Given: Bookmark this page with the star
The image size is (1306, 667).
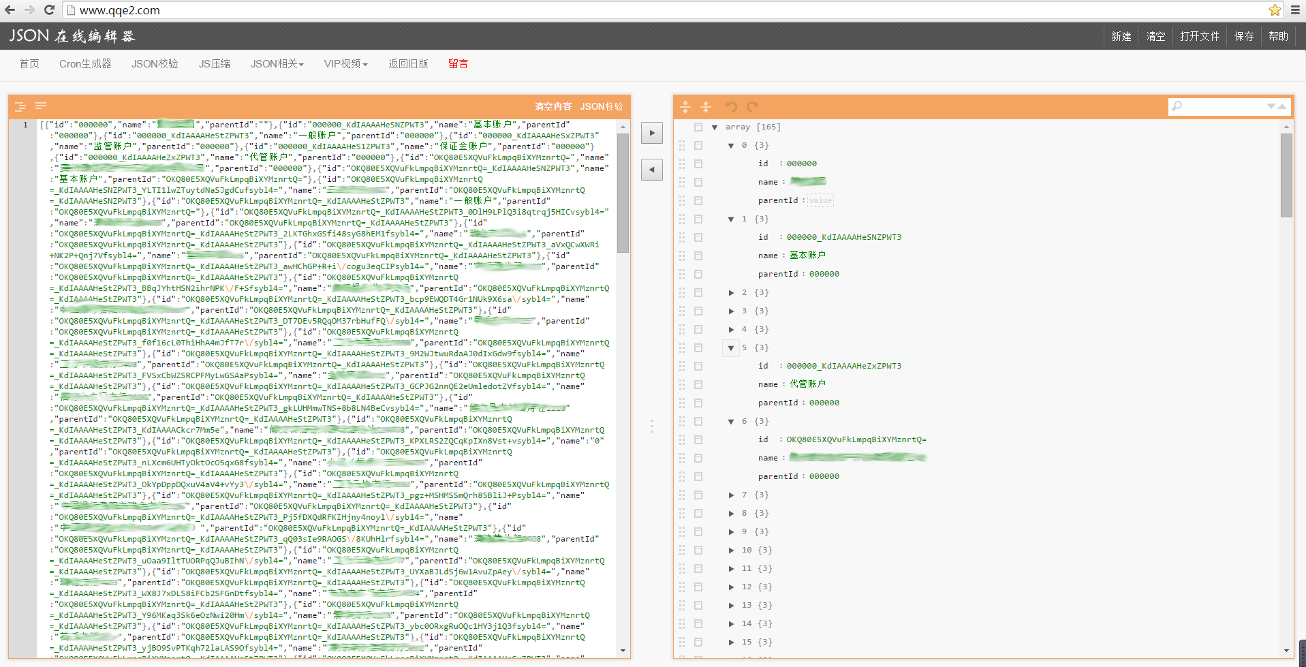Looking at the screenshot, I should click(1275, 10).
